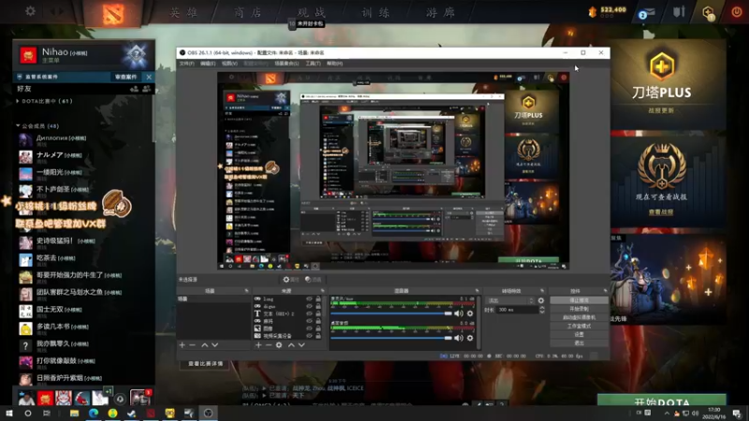Switch to the 商店 tab in Dota
Viewport: 749px width, 421px height.
[x=248, y=12]
